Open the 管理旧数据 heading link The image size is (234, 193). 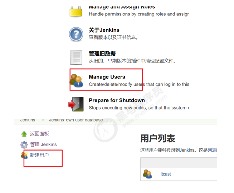(102, 54)
